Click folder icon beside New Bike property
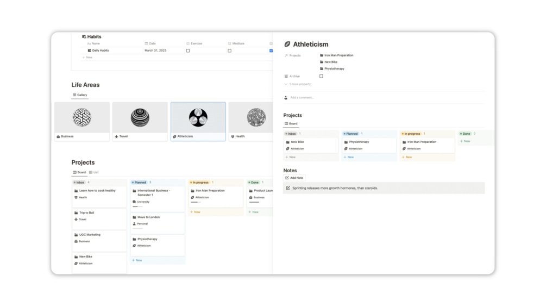 [322, 62]
